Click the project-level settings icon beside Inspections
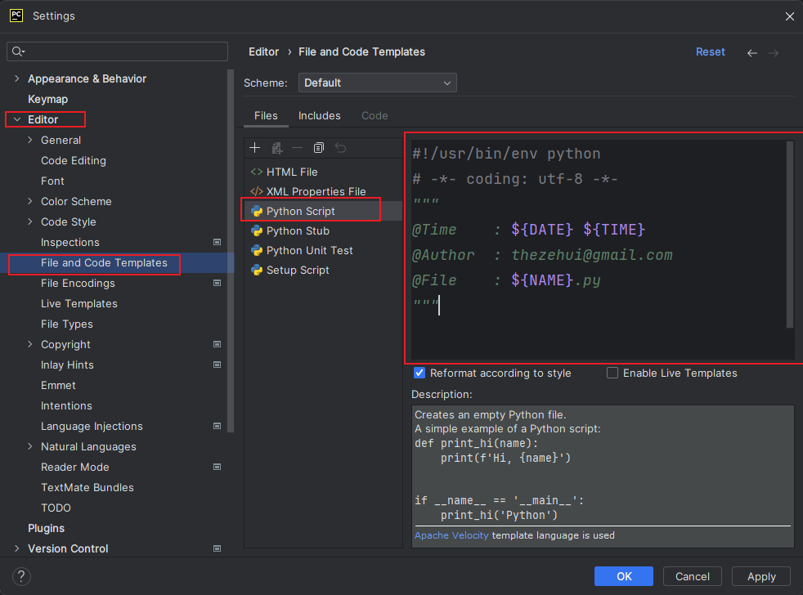Viewport: 803px width, 595px height. [x=218, y=243]
